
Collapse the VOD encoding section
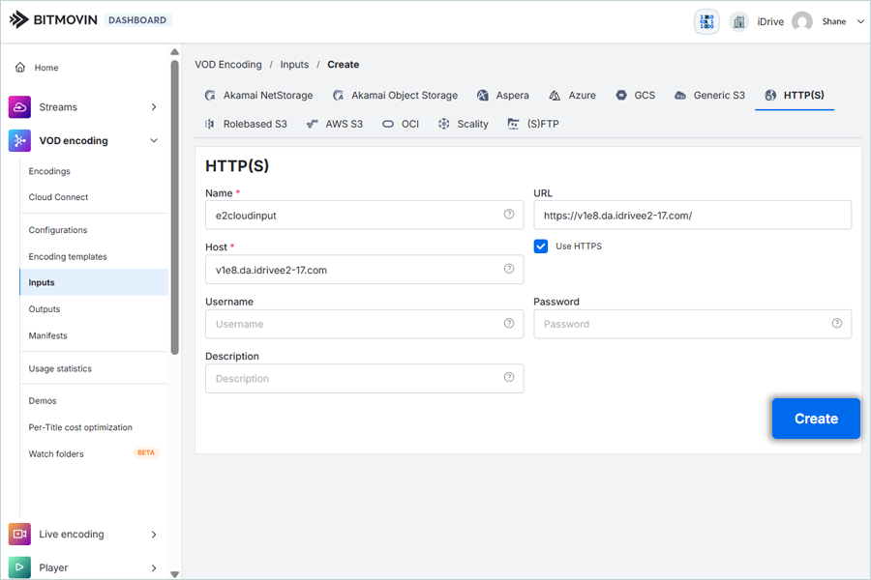tap(154, 141)
